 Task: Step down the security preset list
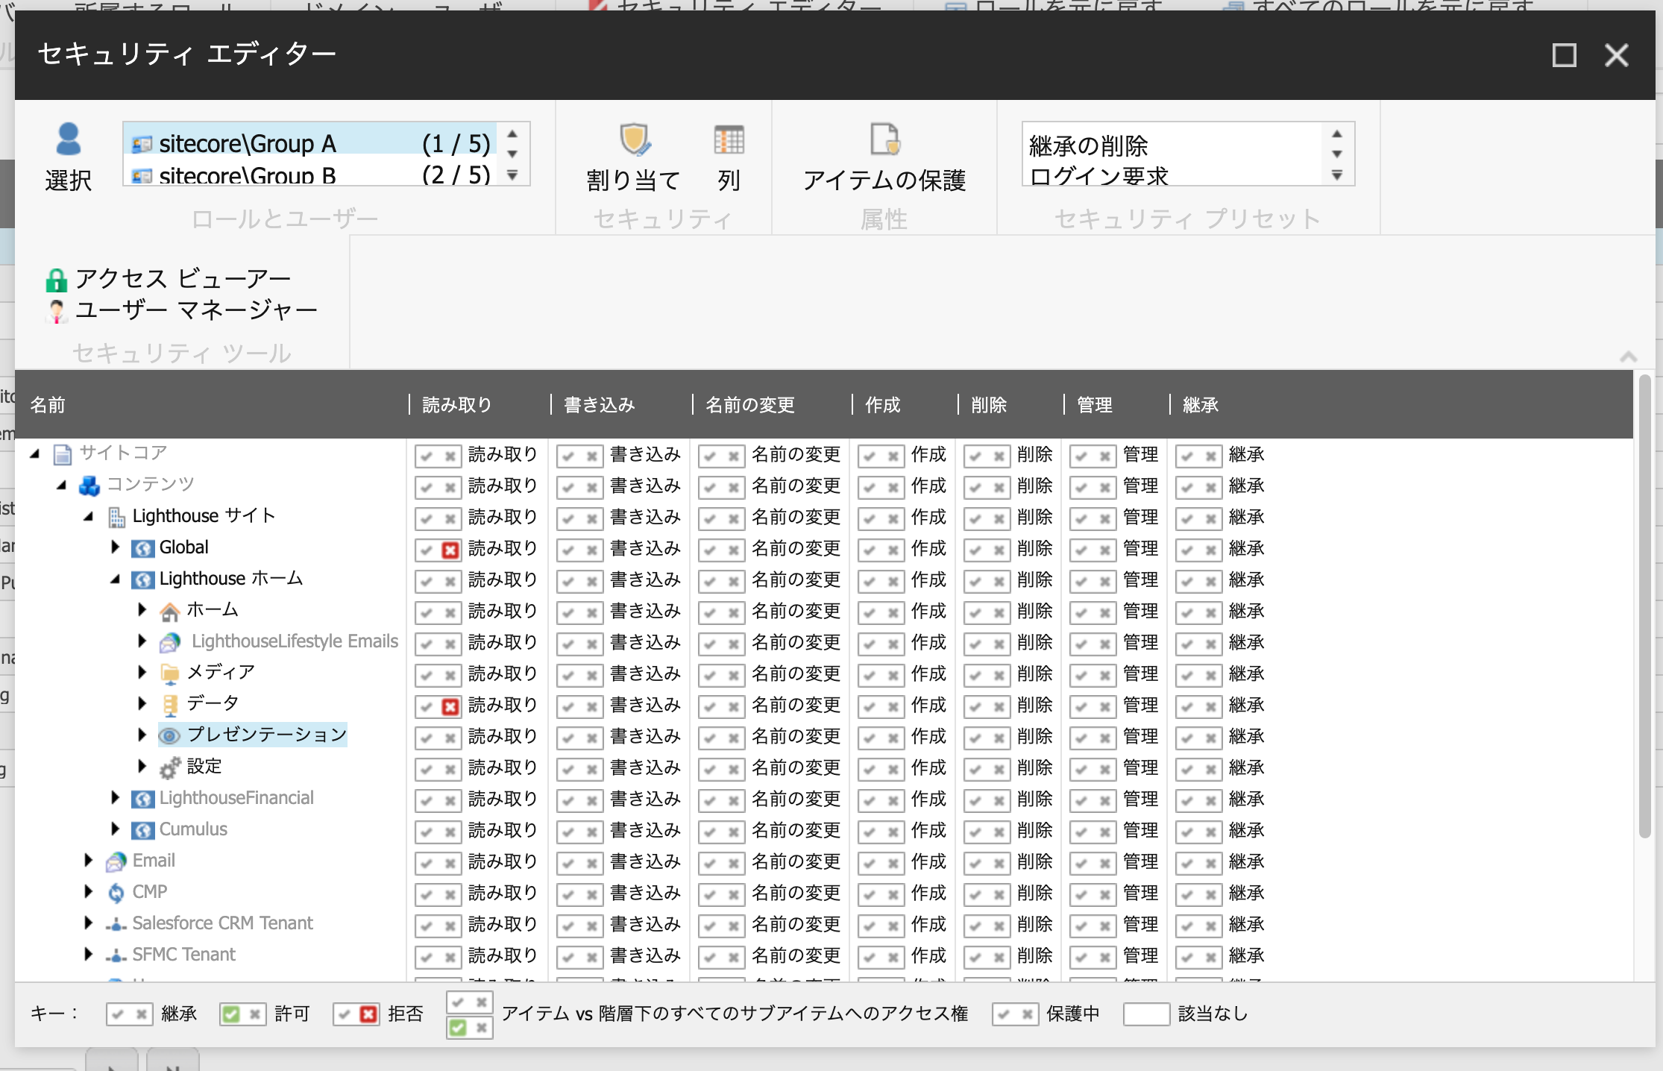tap(1337, 154)
